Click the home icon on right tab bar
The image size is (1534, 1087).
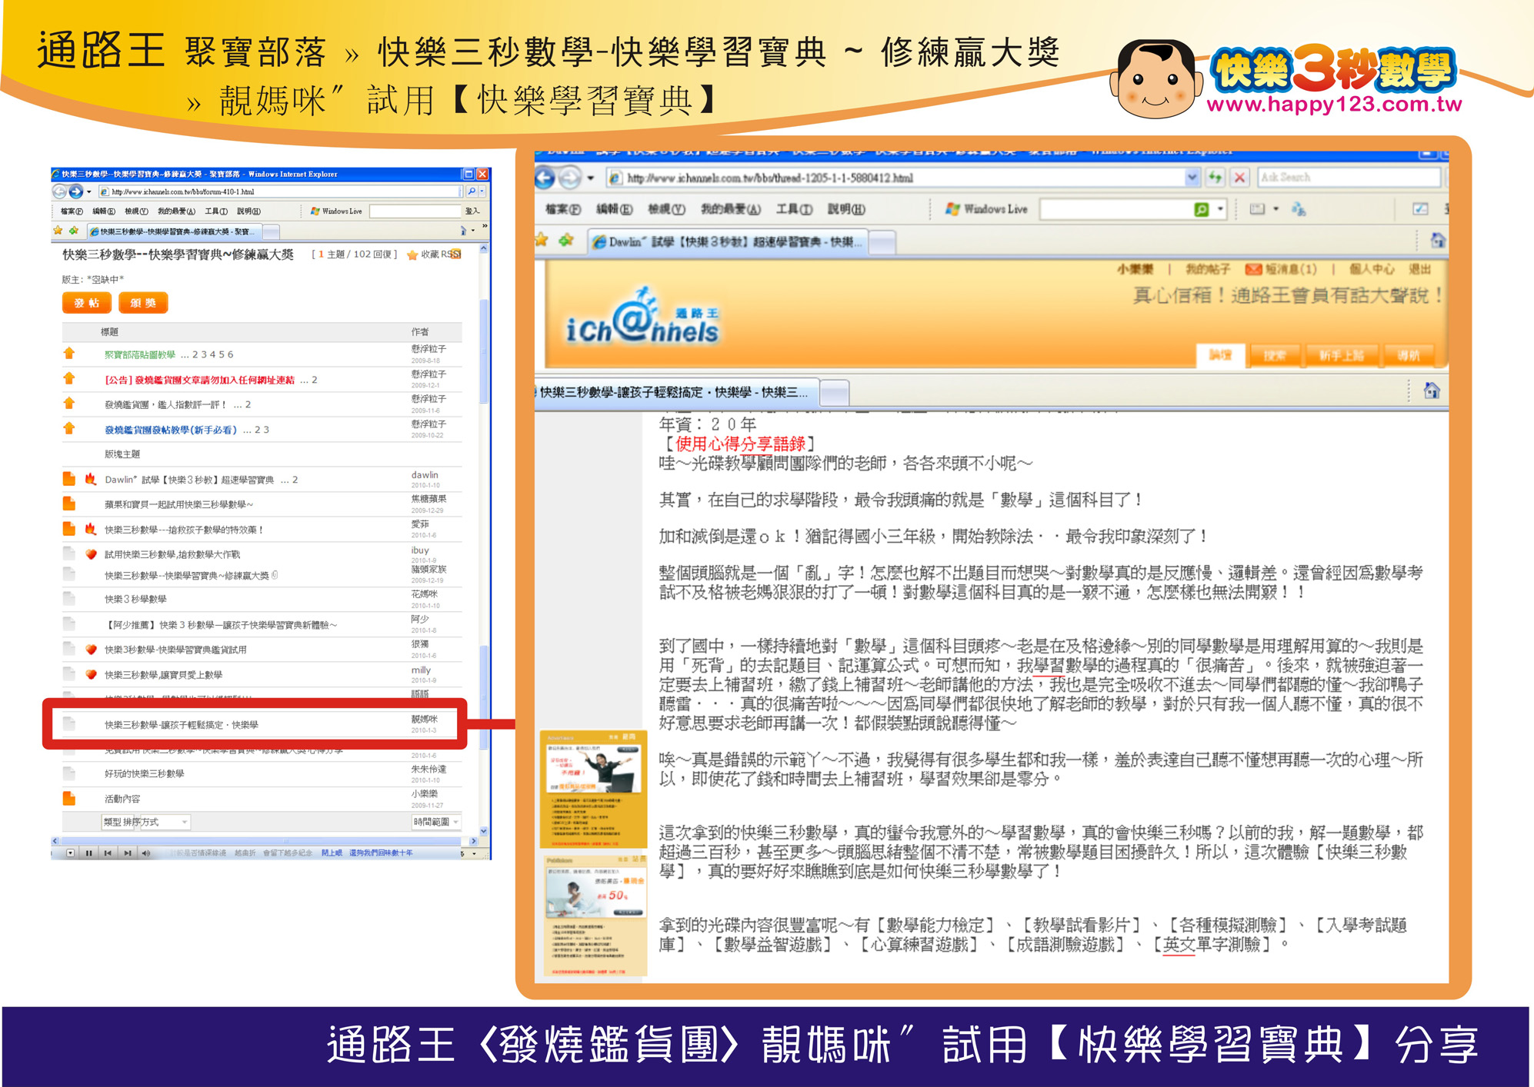1437,241
